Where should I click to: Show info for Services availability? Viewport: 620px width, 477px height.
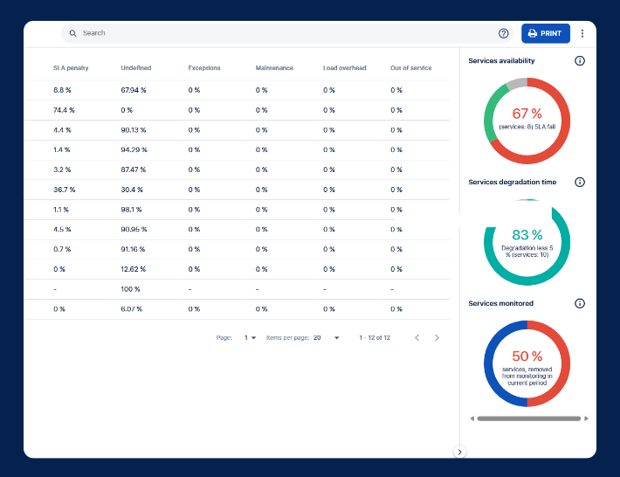[580, 60]
